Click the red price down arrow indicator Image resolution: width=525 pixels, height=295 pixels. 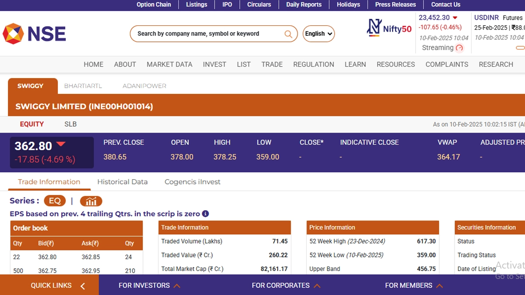pos(61,144)
